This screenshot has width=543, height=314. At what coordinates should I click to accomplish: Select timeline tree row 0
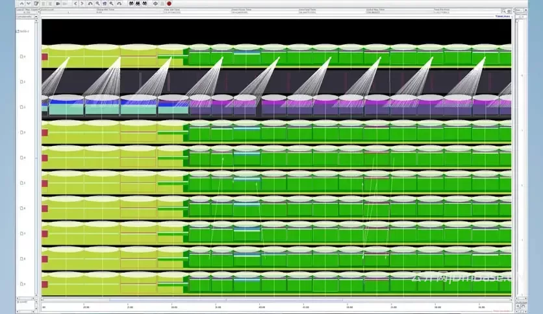23,56
